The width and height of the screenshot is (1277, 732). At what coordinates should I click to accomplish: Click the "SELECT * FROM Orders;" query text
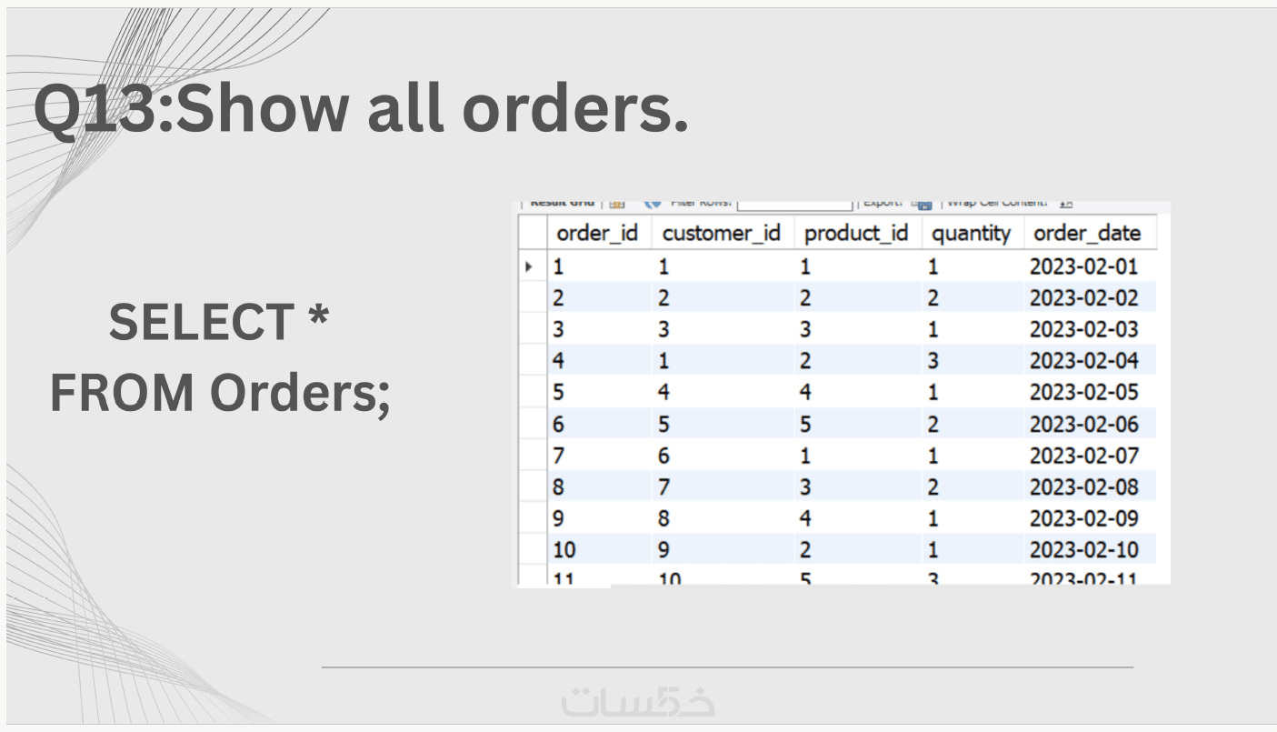[219, 357]
